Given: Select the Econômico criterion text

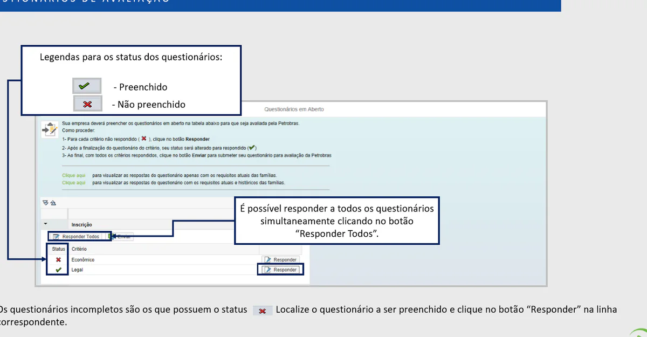Looking at the screenshot, I should [83, 260].
